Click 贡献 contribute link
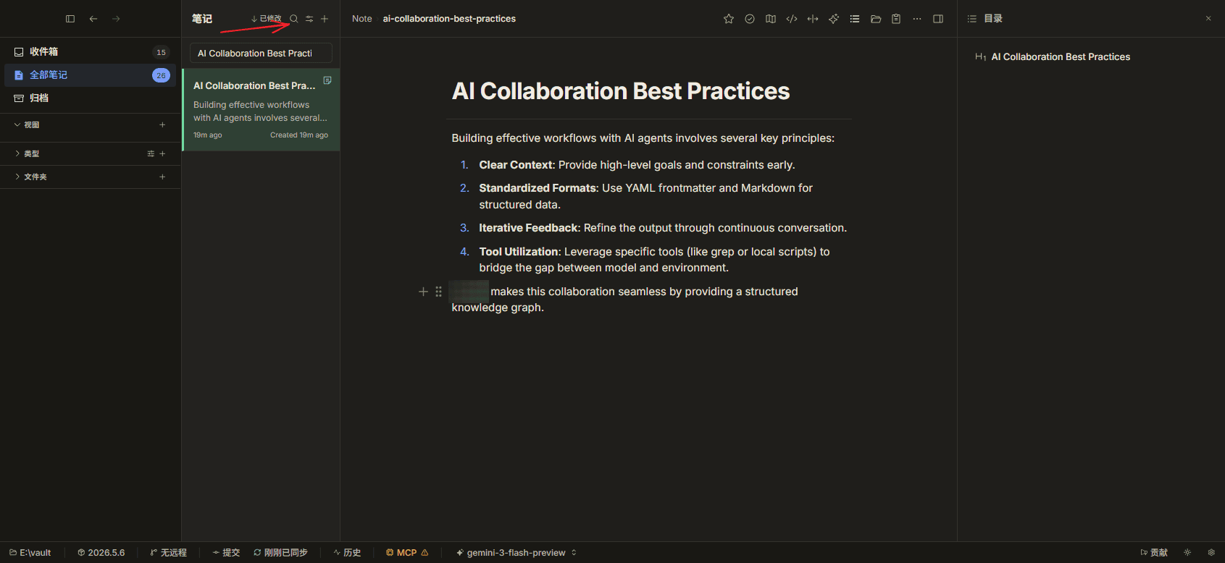1225x563 pixels. (x=1154, y=552)
